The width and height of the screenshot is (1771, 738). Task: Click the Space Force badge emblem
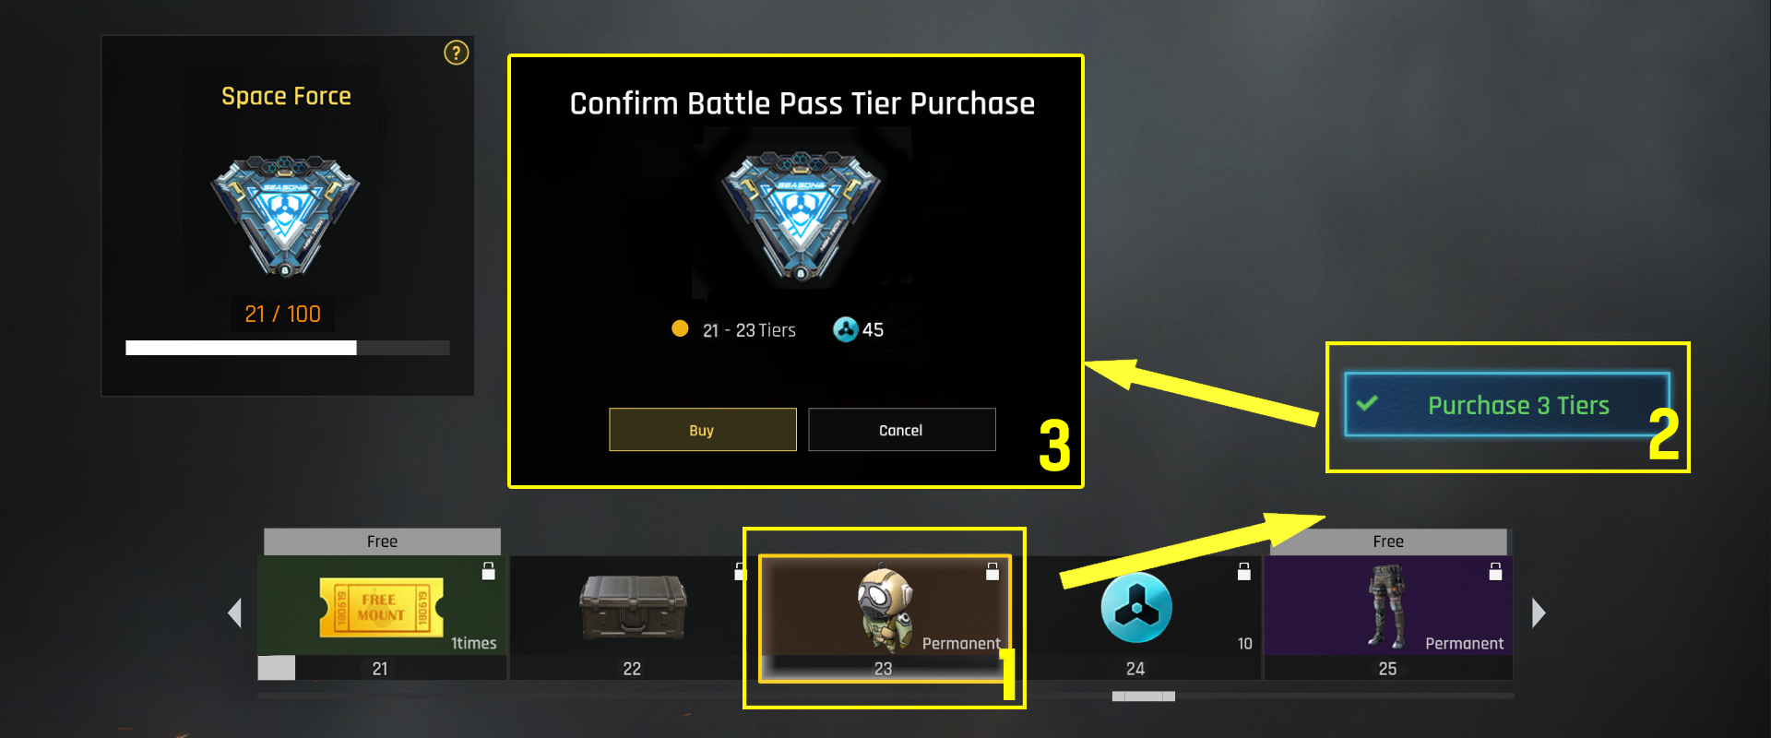click(x=285, y=216)
